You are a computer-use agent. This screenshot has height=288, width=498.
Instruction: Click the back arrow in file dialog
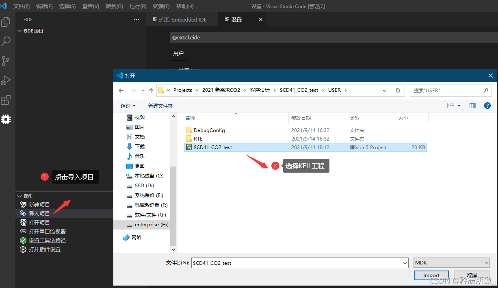tap(121, 90)
